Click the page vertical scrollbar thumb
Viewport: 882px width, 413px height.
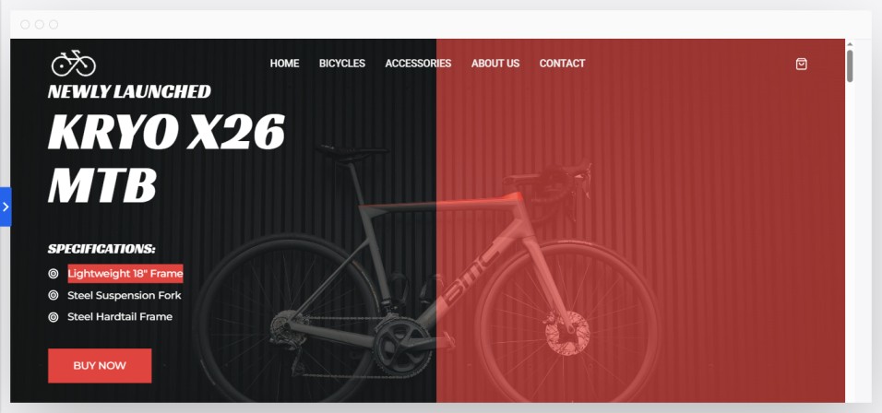click(850, 65)
